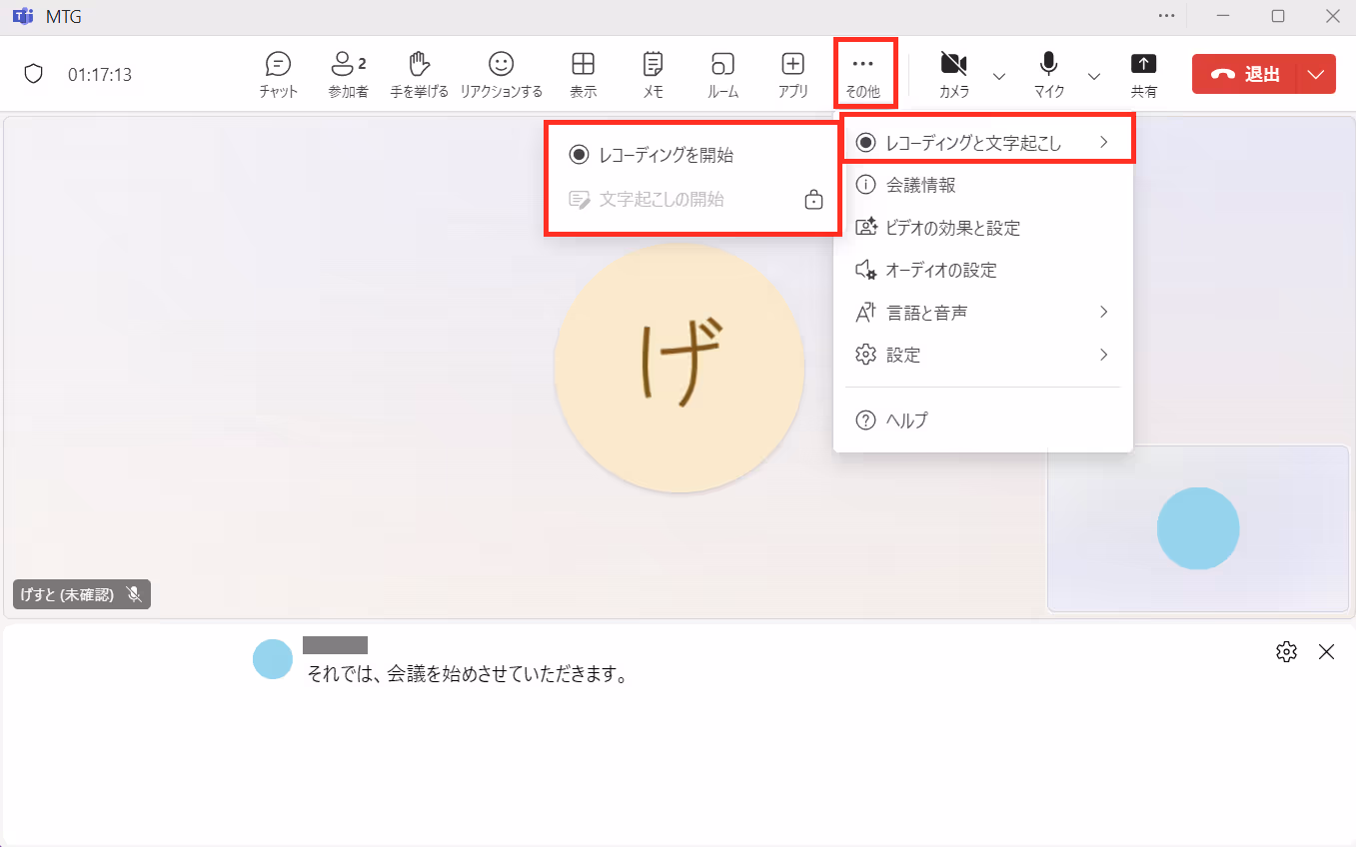Image resolution: width=1356 pixels, height=847 pixels.
Task: Click lock icon beside 文字起こしの開始
Action: click(x=814, y=200)
